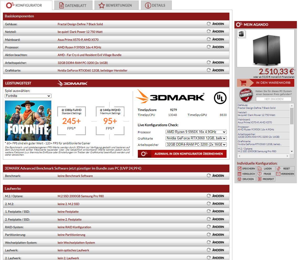
Task: Click refresh icon in Laufwerk row
Action: (x=209, y=250)
